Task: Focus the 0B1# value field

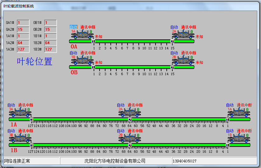Action: coord(50,23)
